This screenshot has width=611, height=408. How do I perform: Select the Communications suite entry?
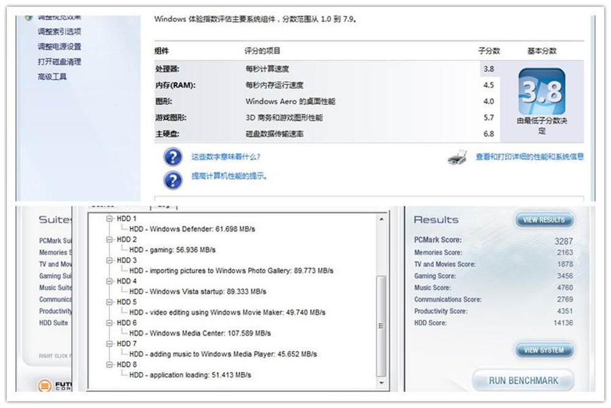[x=56, y=299]
